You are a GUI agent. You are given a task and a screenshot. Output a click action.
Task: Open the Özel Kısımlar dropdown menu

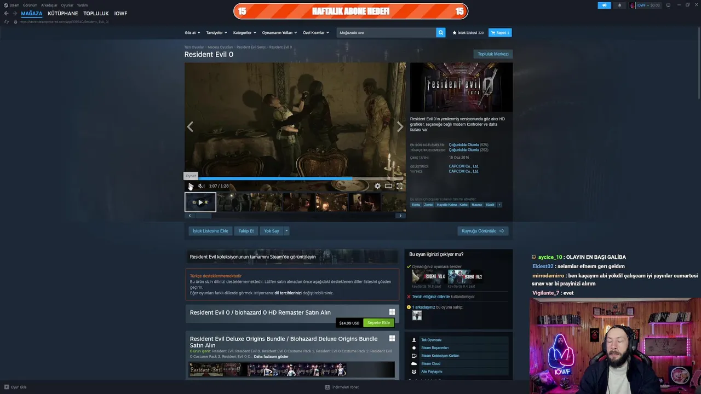[x=316, y=33]
